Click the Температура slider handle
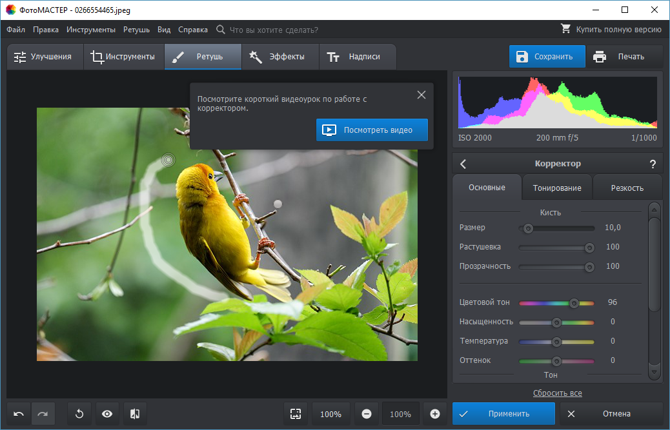 coord(556,342)
